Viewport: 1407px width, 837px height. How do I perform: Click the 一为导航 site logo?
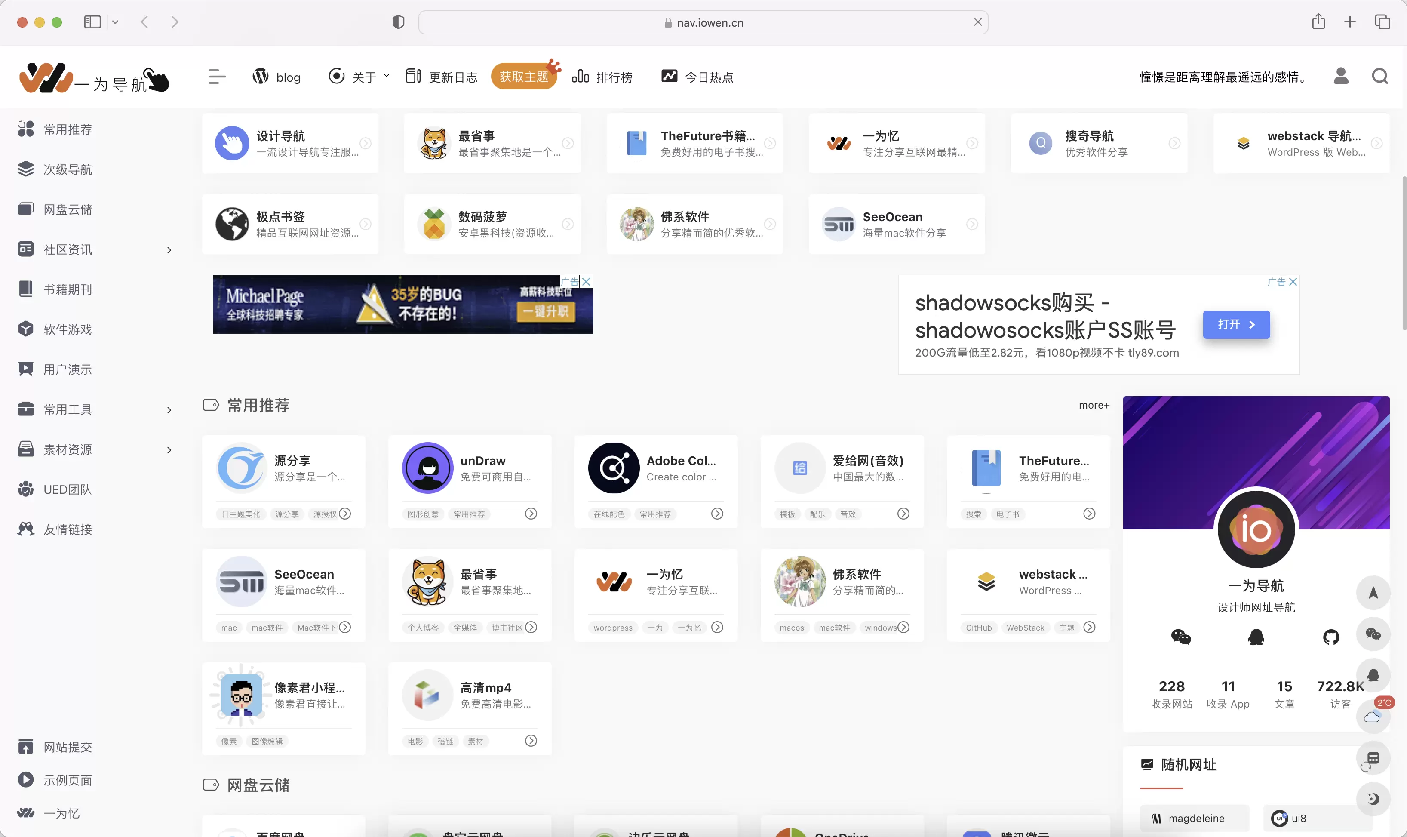tap(94, 77)
